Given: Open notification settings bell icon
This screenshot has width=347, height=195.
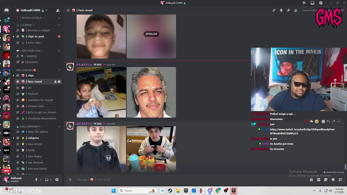Looking at the screenshot, I should pyautogui.click(x=281, y=10).
